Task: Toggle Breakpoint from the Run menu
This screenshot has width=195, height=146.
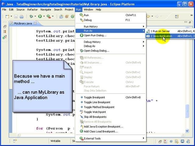Action: 111,97
